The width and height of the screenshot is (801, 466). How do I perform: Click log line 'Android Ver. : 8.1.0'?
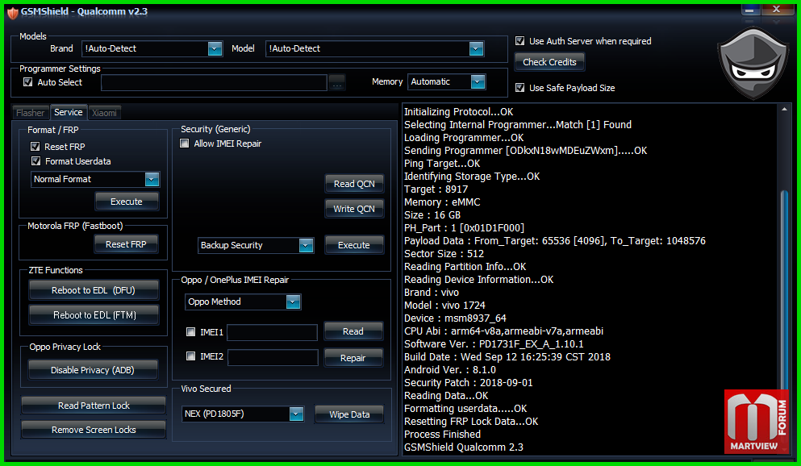[x=449, y=370]
